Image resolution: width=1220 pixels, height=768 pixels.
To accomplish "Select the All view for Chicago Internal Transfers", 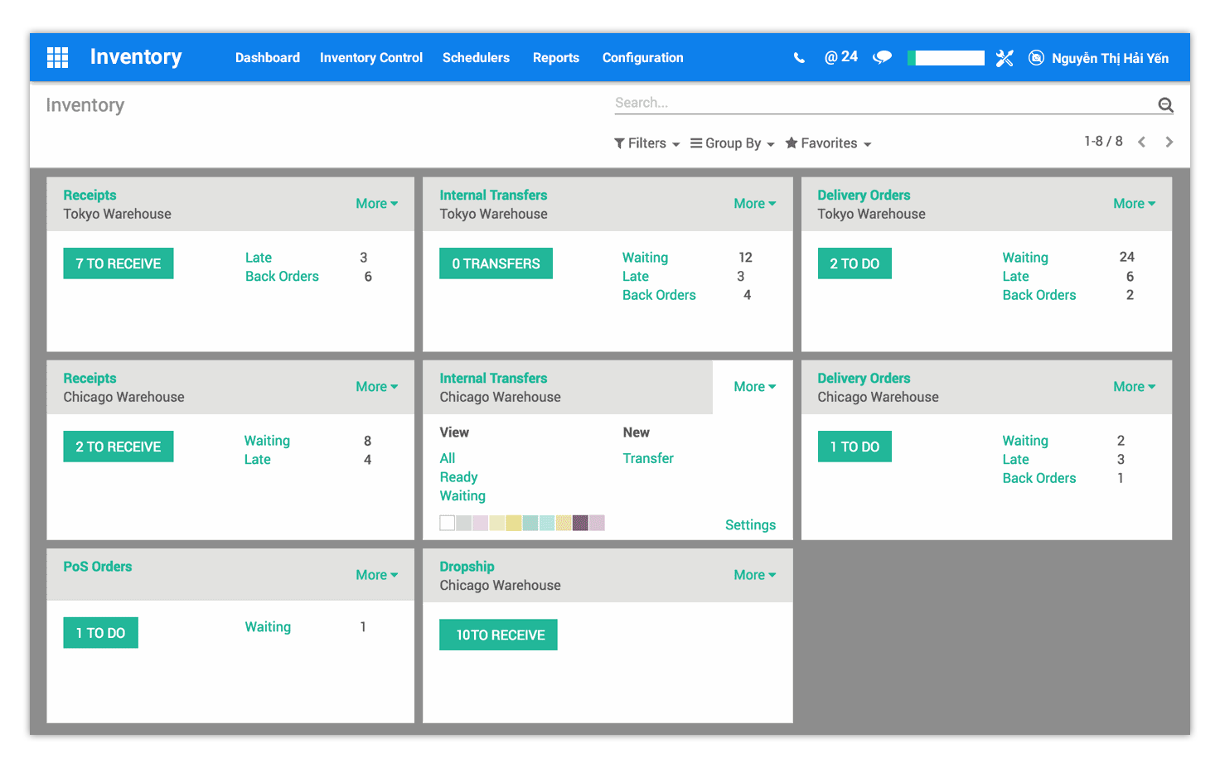I will (447, 457).
